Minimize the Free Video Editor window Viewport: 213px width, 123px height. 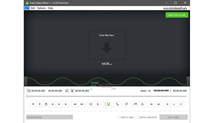click(x=166, y=3)
